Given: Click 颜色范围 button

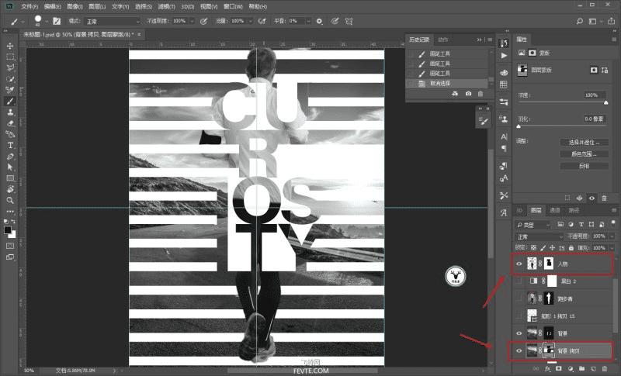Looking at the screenshot, I should point(585,154).
